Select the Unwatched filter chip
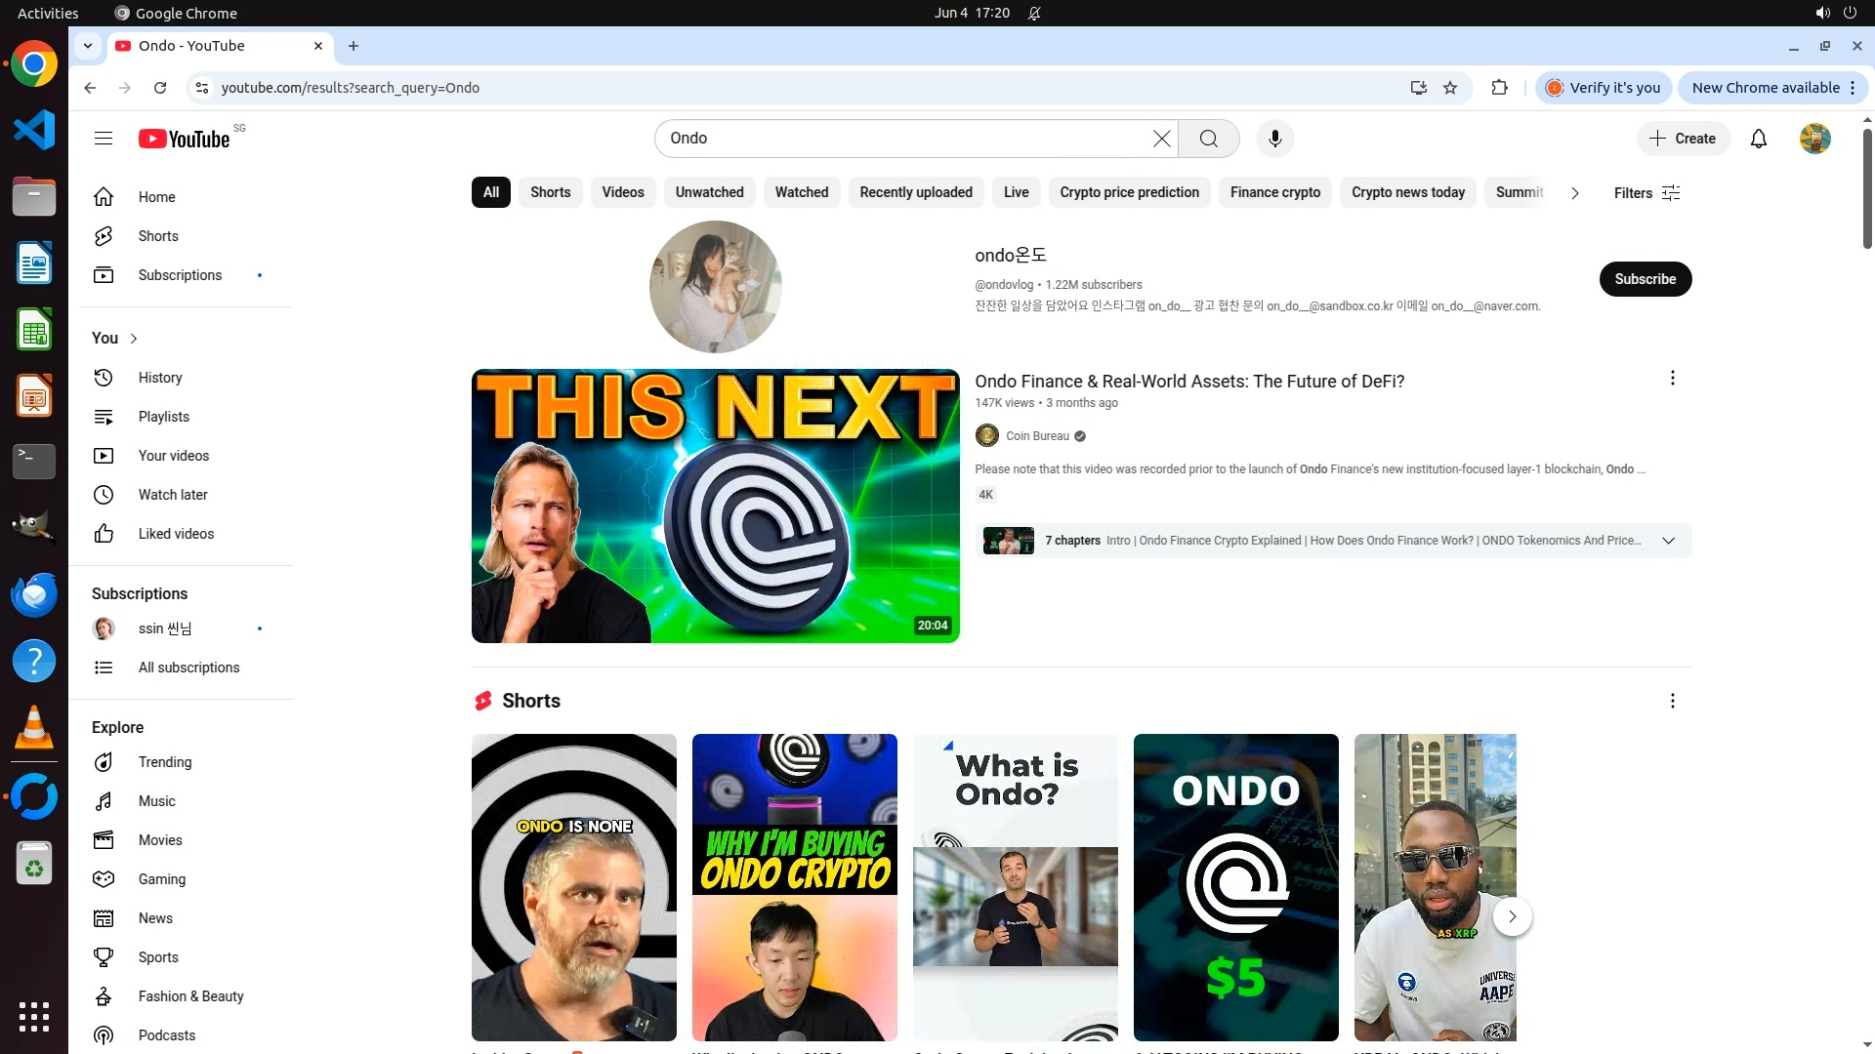Screen dimensions: 1875x1054 [x=709, y=192]
